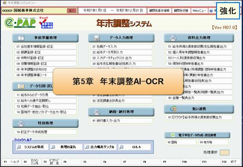Click the e-PAP logo

20,23
